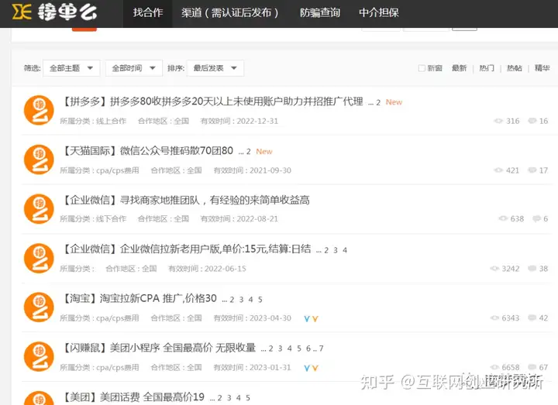558x405 pixels.
Task: Go to page 2 of 天猫国际 post
Action: tap(249, 152)
